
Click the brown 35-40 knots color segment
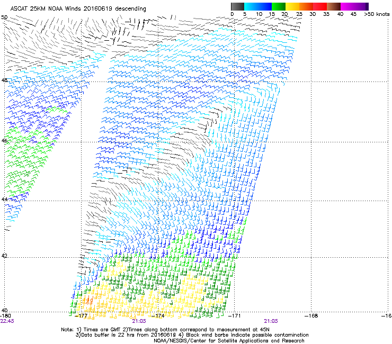334,6
